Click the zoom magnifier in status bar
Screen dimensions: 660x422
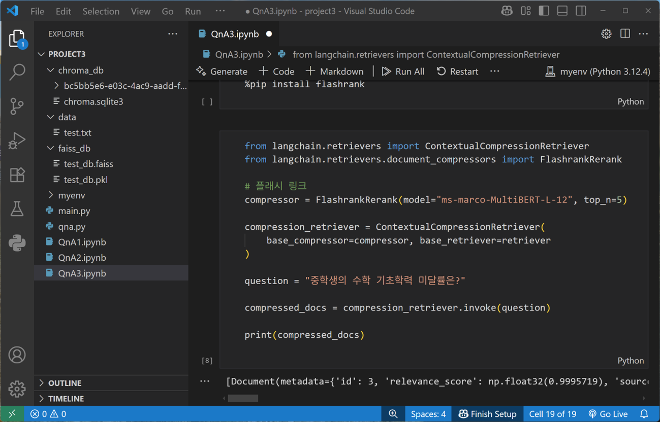[x=393, y=414]
